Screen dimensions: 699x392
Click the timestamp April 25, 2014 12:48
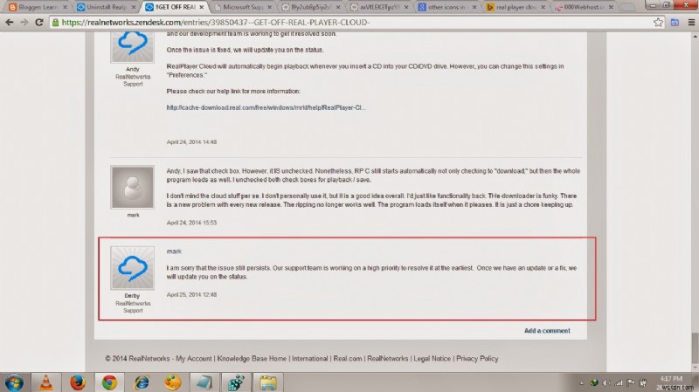(x=191, y=294)
